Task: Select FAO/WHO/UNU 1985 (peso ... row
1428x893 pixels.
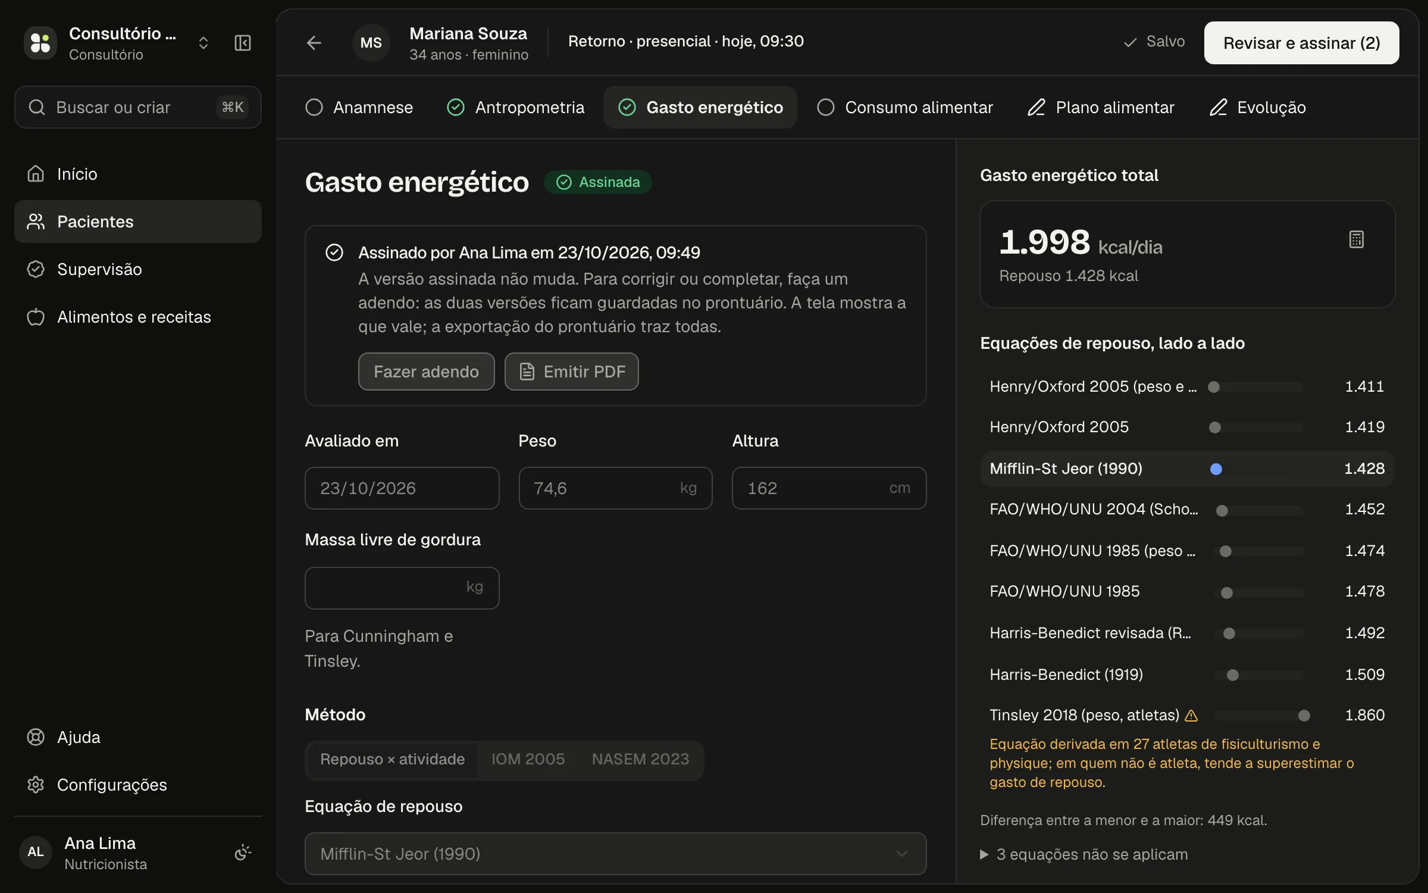Action: click(1187, 551)
